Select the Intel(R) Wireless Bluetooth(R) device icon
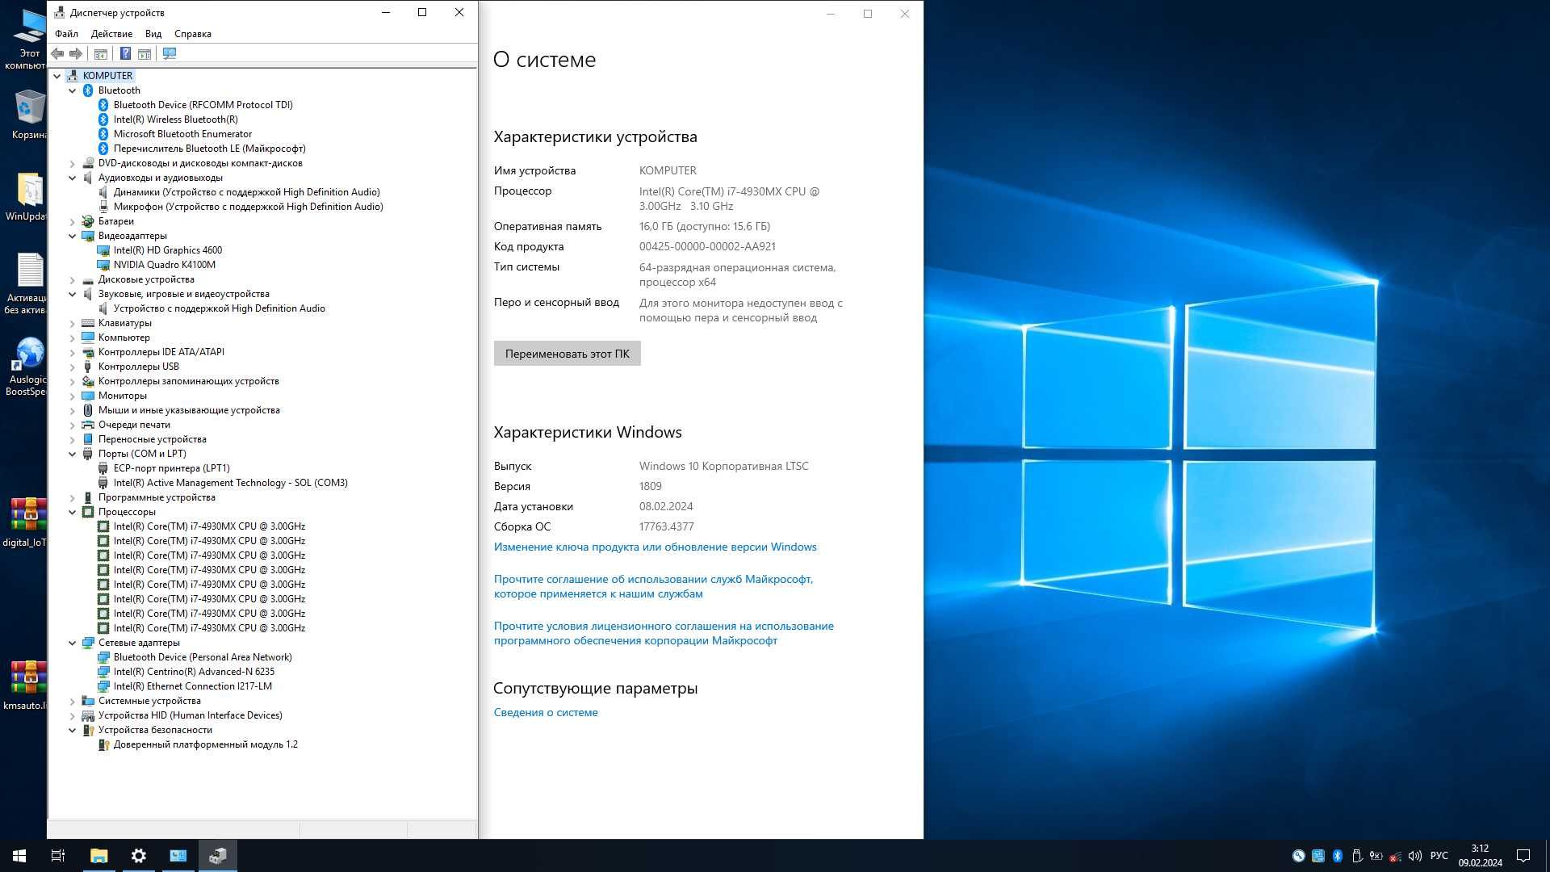Image resolution: width=1550 pixels, height=872 pixels. [103, 119]
